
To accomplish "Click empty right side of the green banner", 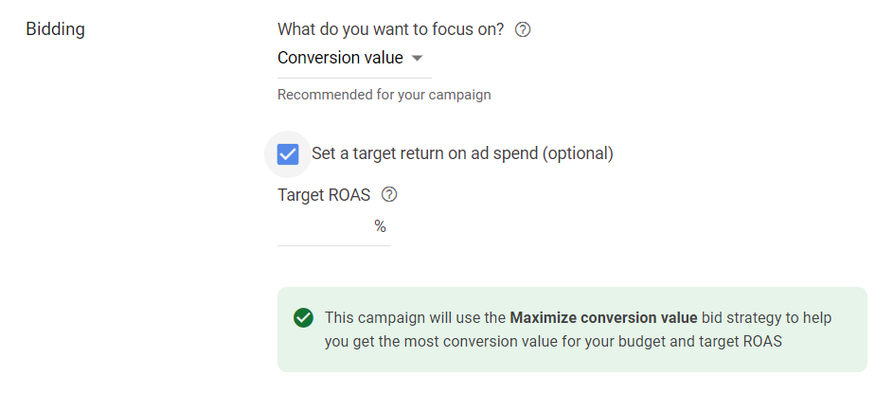I will [x=833, y=350].
